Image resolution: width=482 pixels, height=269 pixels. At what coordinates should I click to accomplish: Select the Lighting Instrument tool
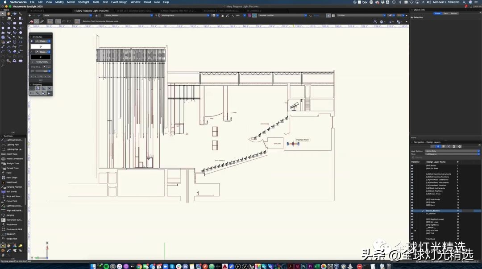13,140
